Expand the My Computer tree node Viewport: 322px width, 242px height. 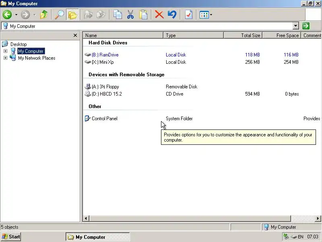pyautogui.click(x=5, y=51)
